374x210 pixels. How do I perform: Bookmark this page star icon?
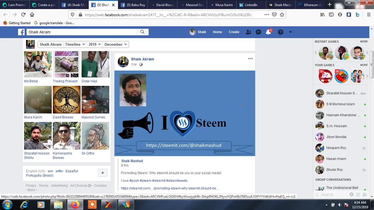click(282, 15)
